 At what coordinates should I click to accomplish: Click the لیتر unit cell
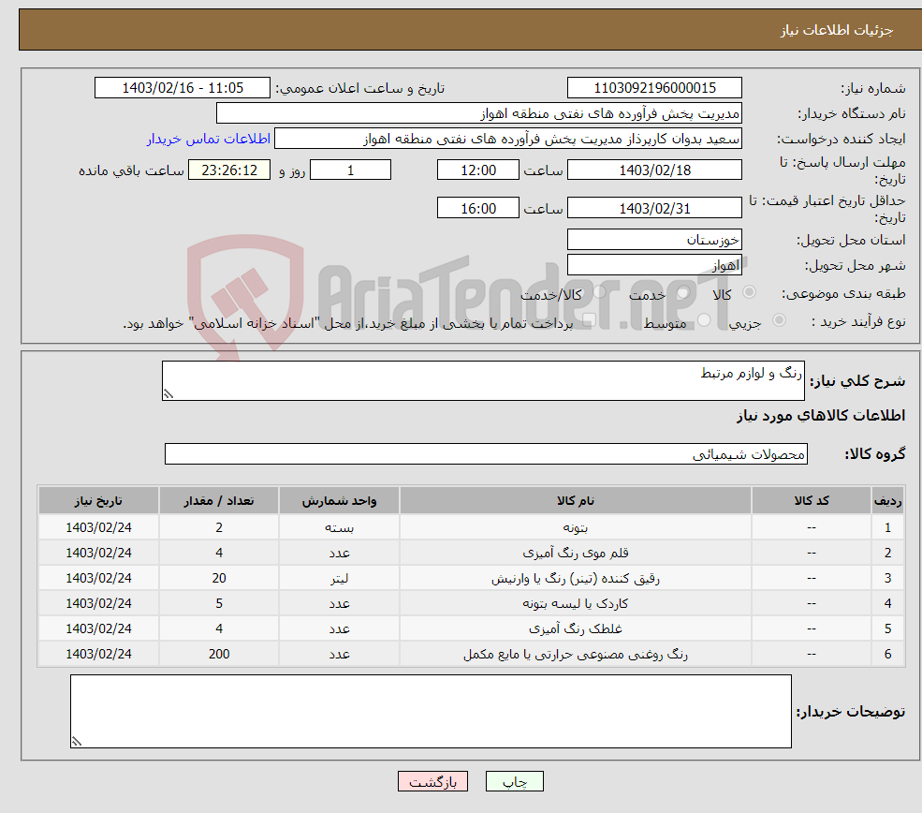click(339, 578)
